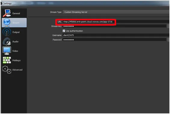Open the Video monitor icon

coord(7,51)
